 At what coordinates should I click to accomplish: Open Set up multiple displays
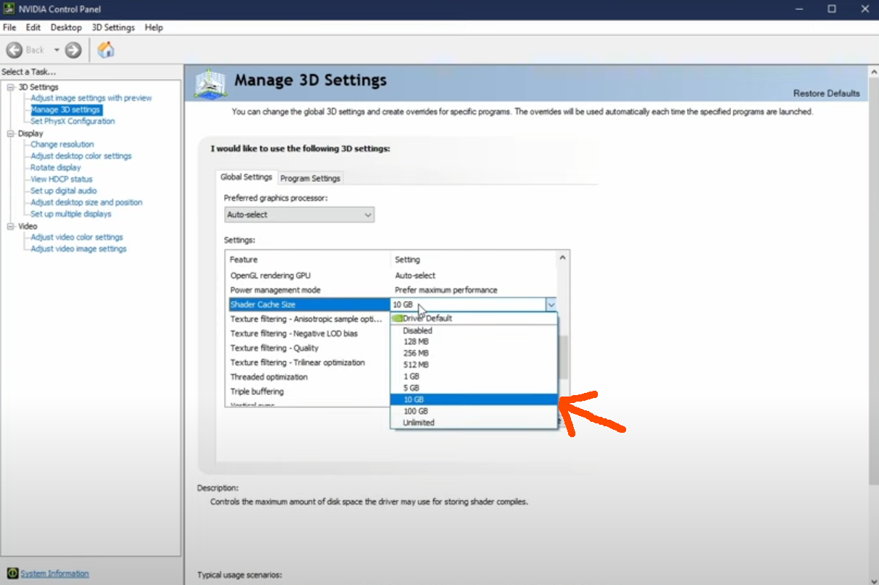pyautogui.click(x=71, y=214)
